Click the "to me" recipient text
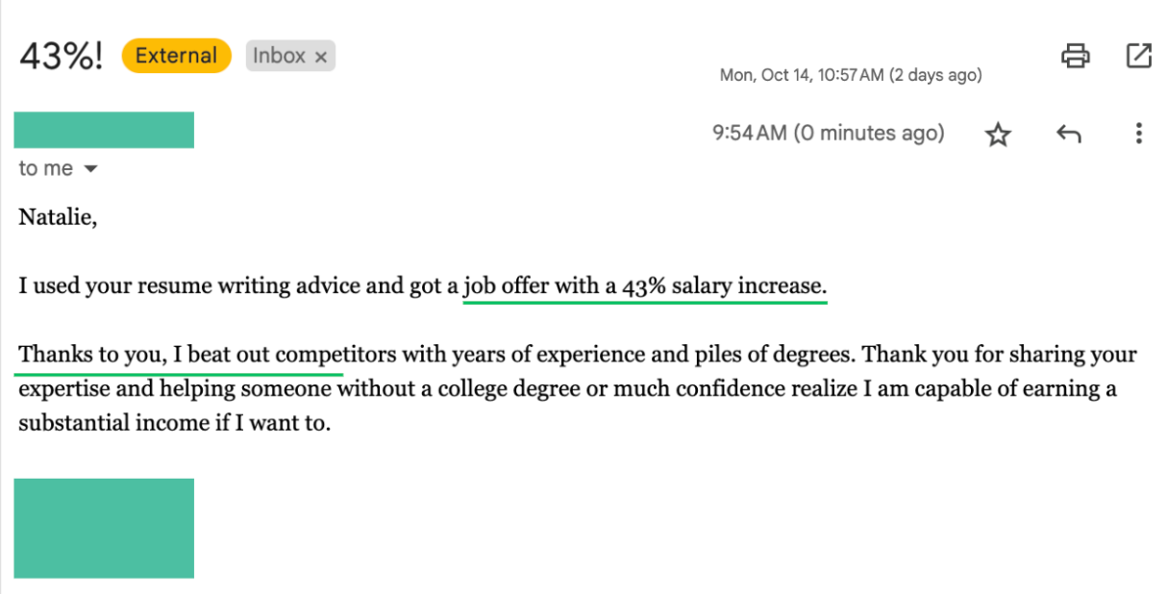 tap(45, 169)
